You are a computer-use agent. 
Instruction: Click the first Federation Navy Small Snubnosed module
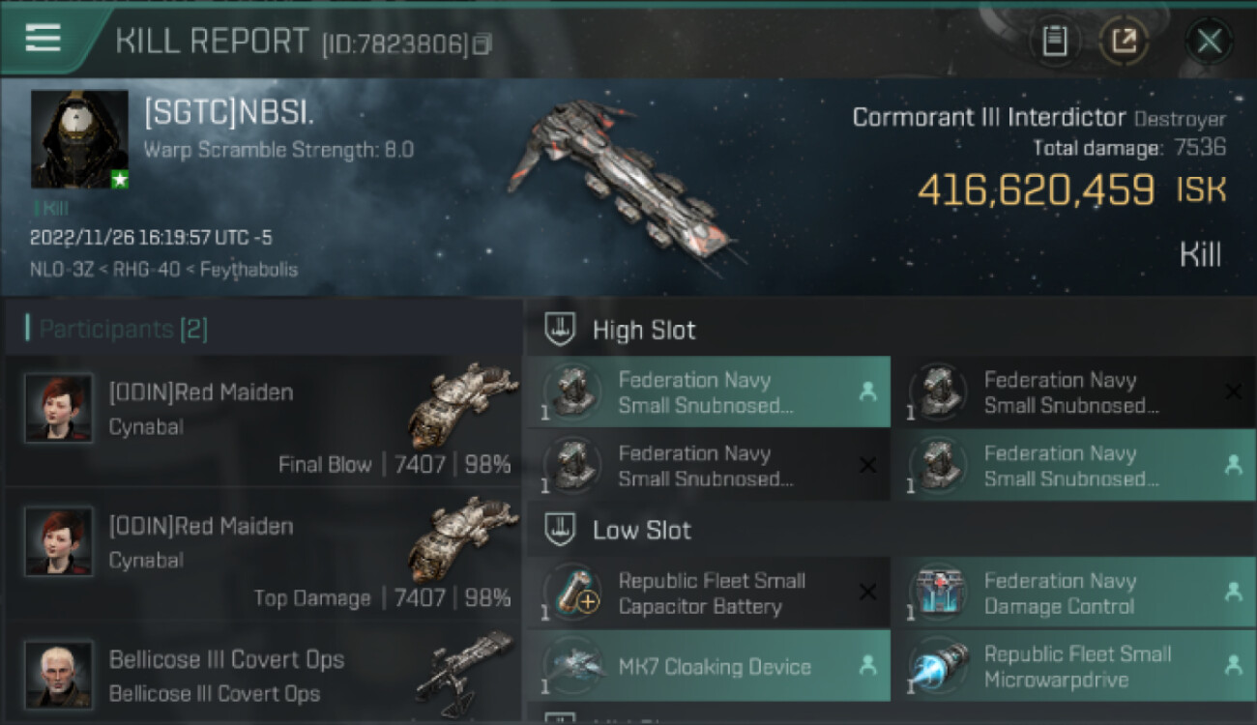pos(707,392)
